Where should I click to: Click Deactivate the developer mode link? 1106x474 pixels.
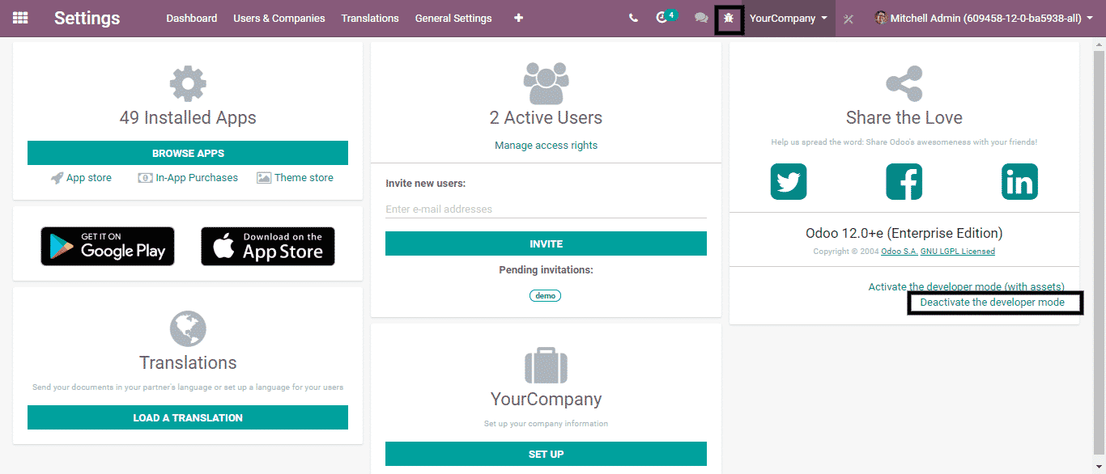click(992, 303)
